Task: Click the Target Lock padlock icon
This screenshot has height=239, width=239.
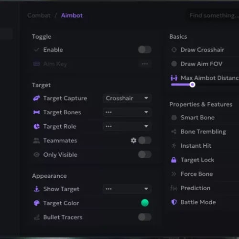Action: (x=174, y=160)
